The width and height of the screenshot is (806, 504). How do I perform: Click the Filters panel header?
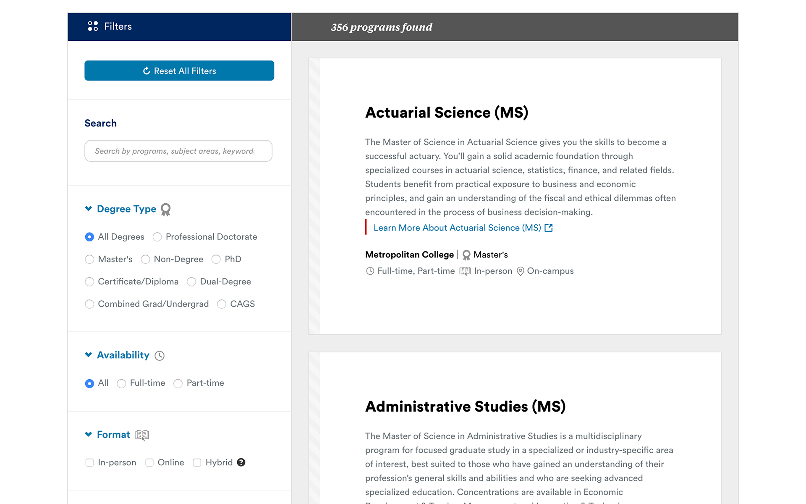tap(179, 26)
